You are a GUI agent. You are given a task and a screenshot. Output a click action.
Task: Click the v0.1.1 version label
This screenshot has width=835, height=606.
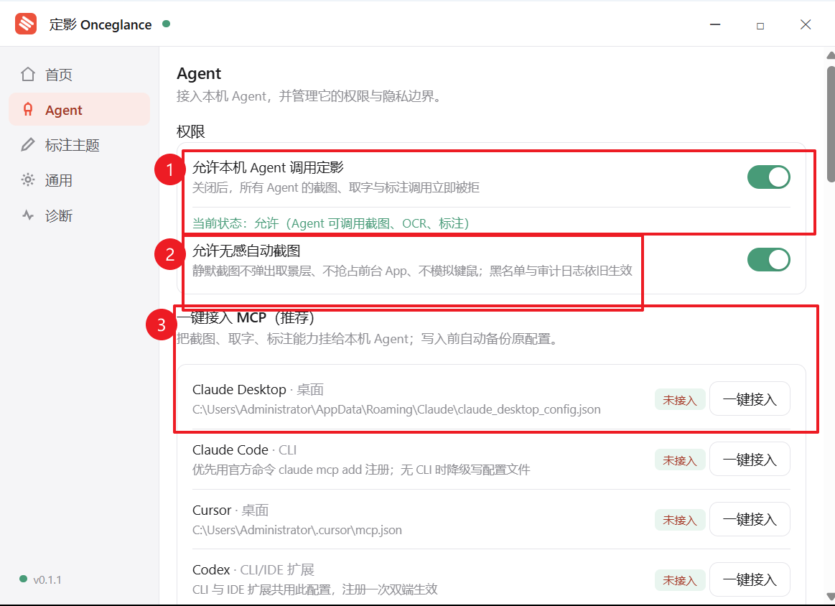point(47,579)
